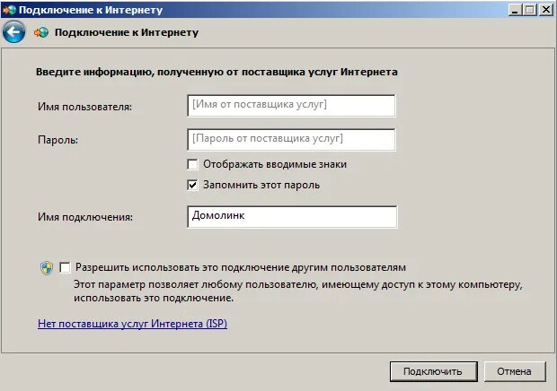Click the network globe icon beside the heading

click(x=41, y=33)
